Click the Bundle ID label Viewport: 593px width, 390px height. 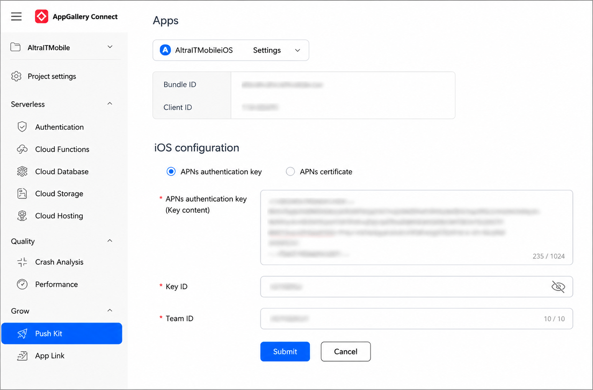(180, 84)
